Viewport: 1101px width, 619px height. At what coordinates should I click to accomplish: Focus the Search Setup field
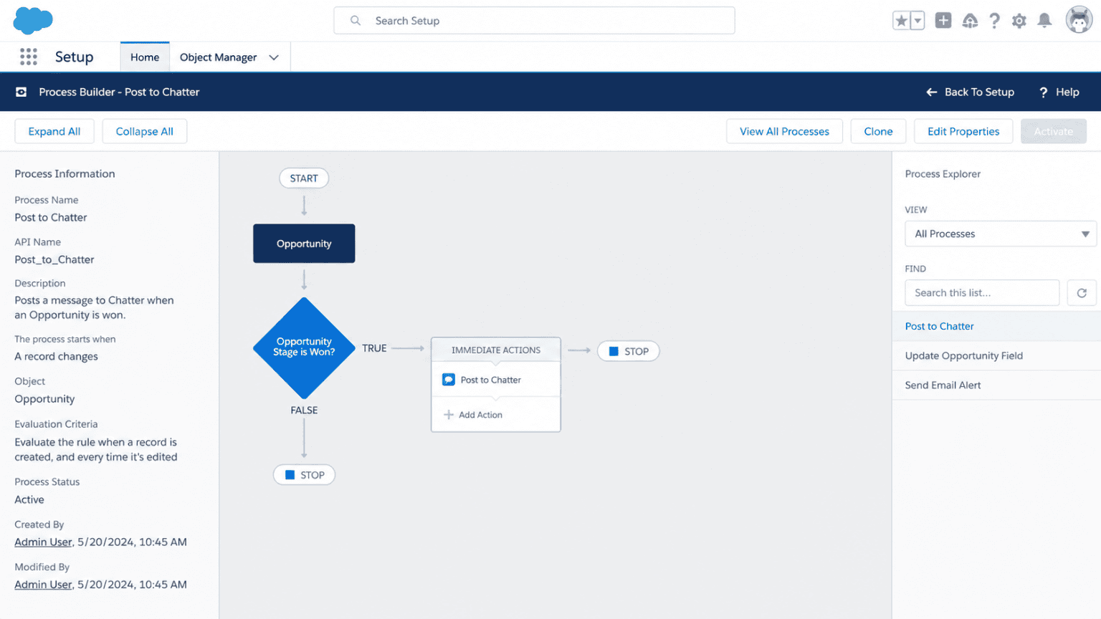click(x=534, y=21)
